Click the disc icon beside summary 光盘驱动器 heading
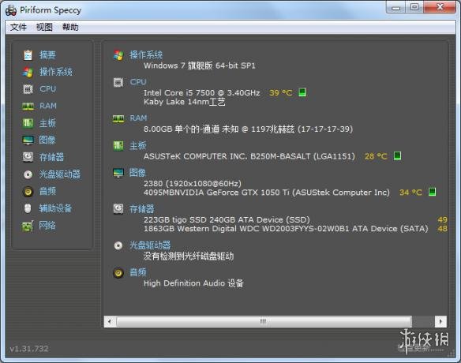 (x=118, y=245)
